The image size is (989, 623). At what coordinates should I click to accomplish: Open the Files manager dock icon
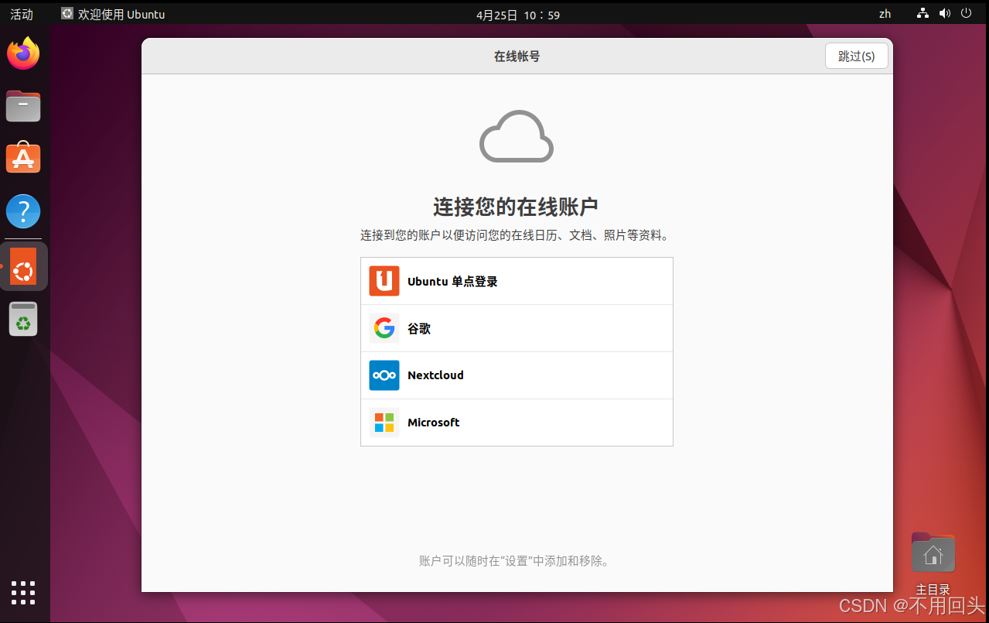click(23, 106)
